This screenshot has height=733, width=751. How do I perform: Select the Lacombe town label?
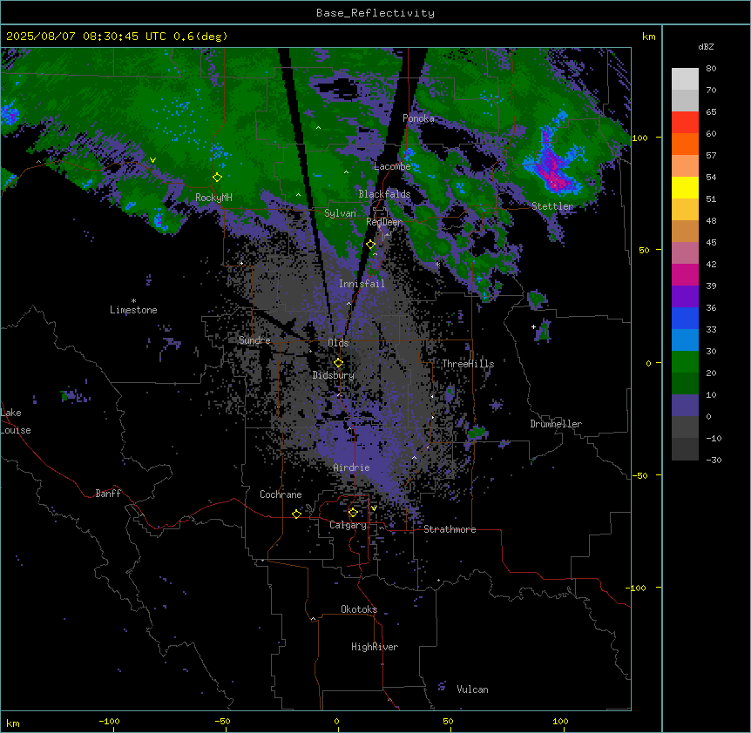point(392,166)
